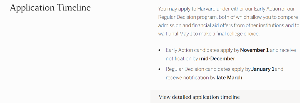Click receive notification by in second bullet
300x103 pixels.
[191, 78]
